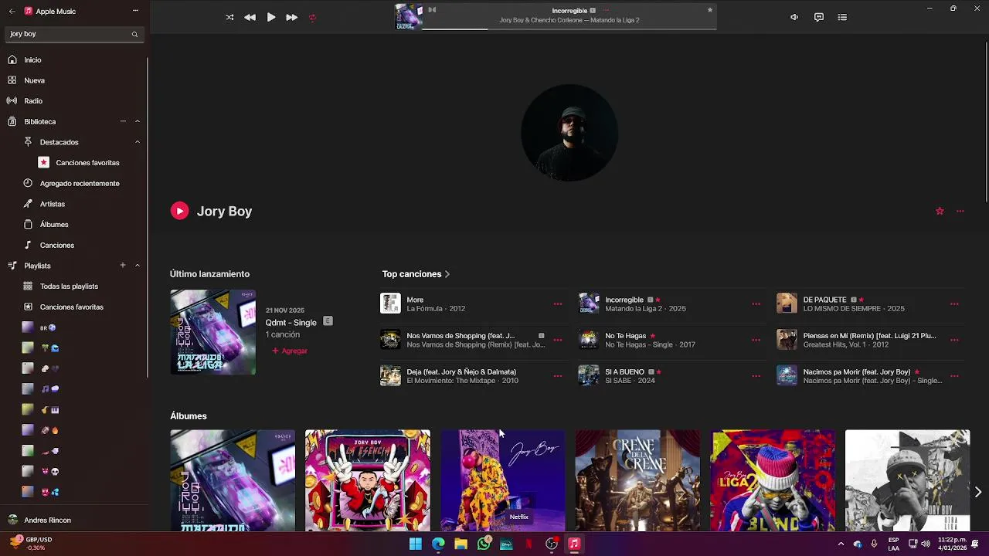This screenshot has height=556, width=989.
Task: Click the now playing album artwork
Action: click(x=409, y=17)
